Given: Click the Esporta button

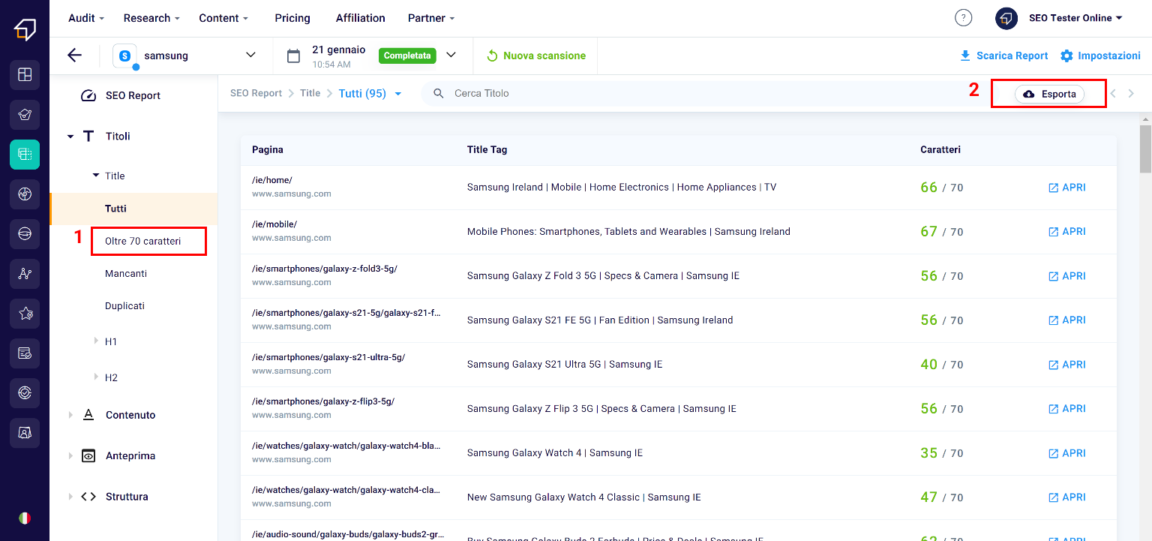Looking at the screenshot, I should (1049, 94).
